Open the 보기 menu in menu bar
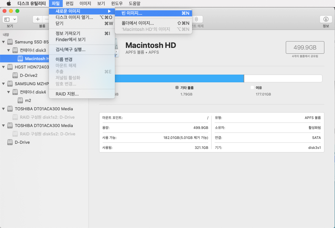This screenshot has height=228, width=335. pyautogui.click(x=101, y=4)
